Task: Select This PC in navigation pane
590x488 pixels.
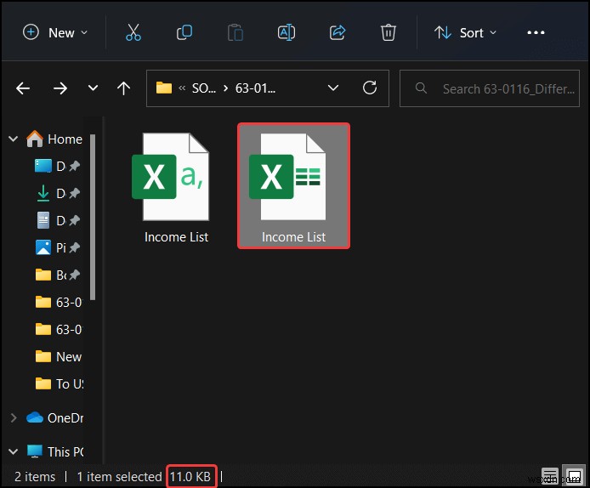Action: [55, 451]
